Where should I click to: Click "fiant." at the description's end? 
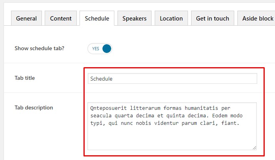231,123
